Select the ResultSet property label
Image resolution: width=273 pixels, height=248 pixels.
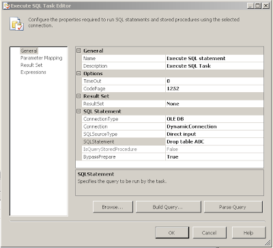tap(124, 104)
